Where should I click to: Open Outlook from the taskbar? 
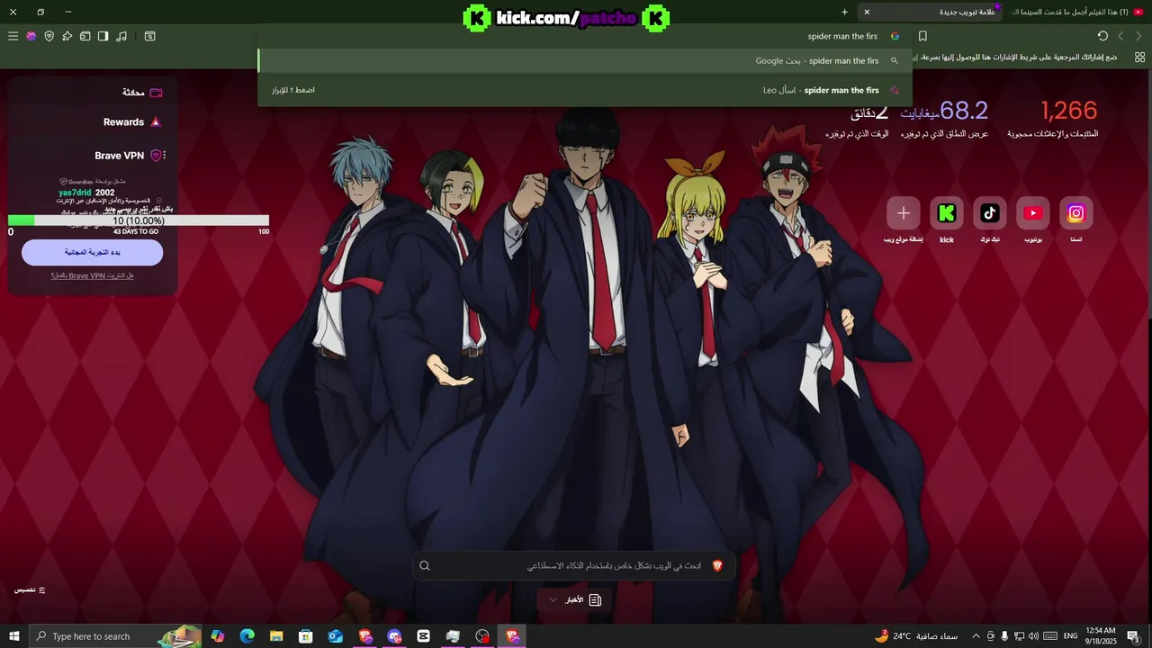336,636
